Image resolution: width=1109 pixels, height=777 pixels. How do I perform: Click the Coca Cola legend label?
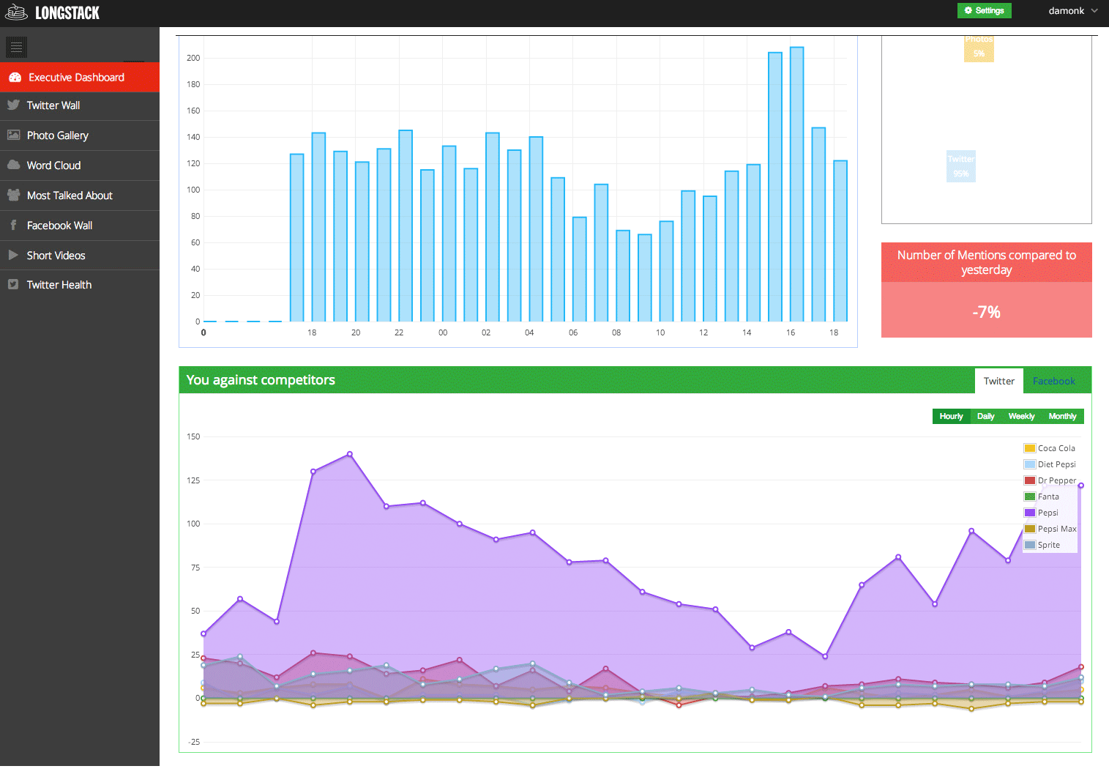click(1056, 448)
